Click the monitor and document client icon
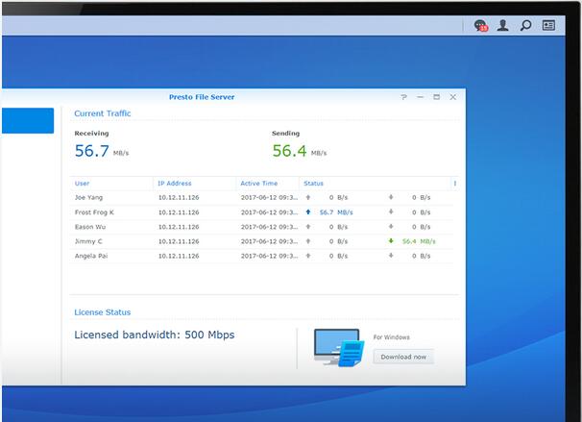582x422 pixels. pyautogui.click(x=339, y=348)
